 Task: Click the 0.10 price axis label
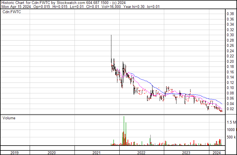230,88
